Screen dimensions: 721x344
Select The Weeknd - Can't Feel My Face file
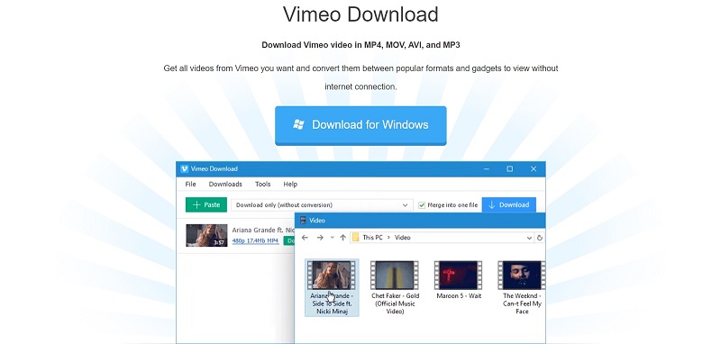pyautogui.click(x=522, y=287)
